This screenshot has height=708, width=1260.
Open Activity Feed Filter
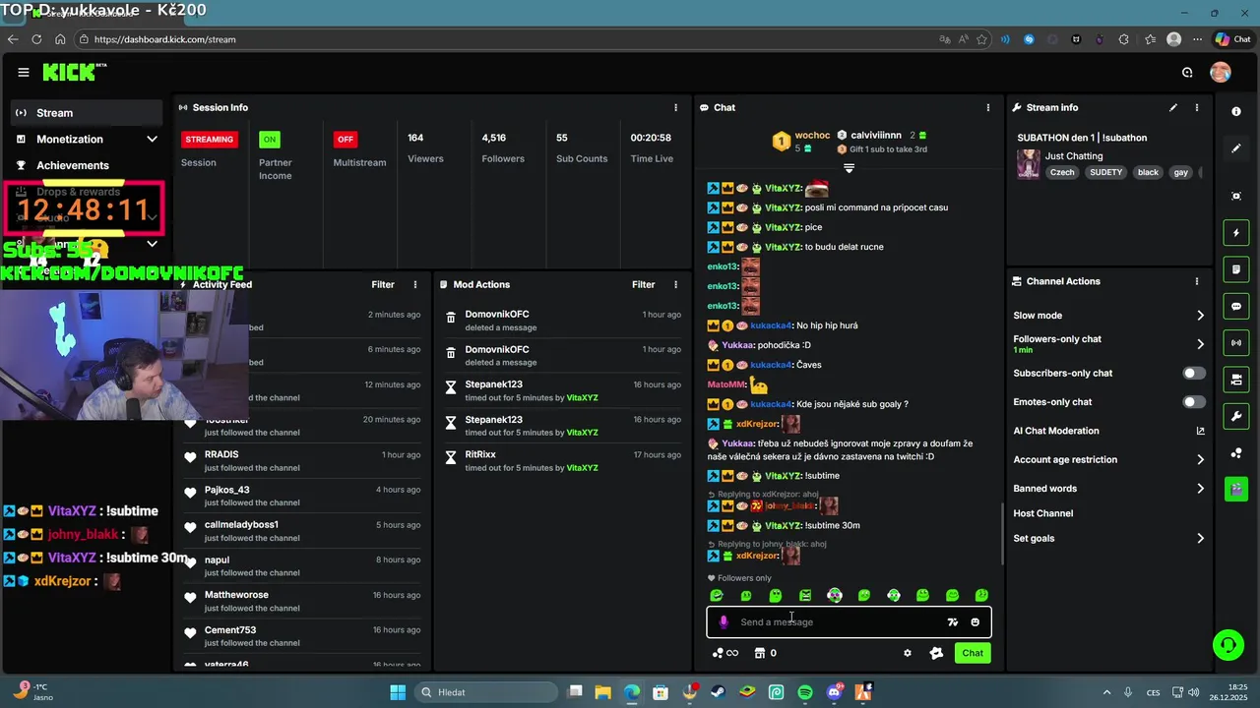click(383, 284)
